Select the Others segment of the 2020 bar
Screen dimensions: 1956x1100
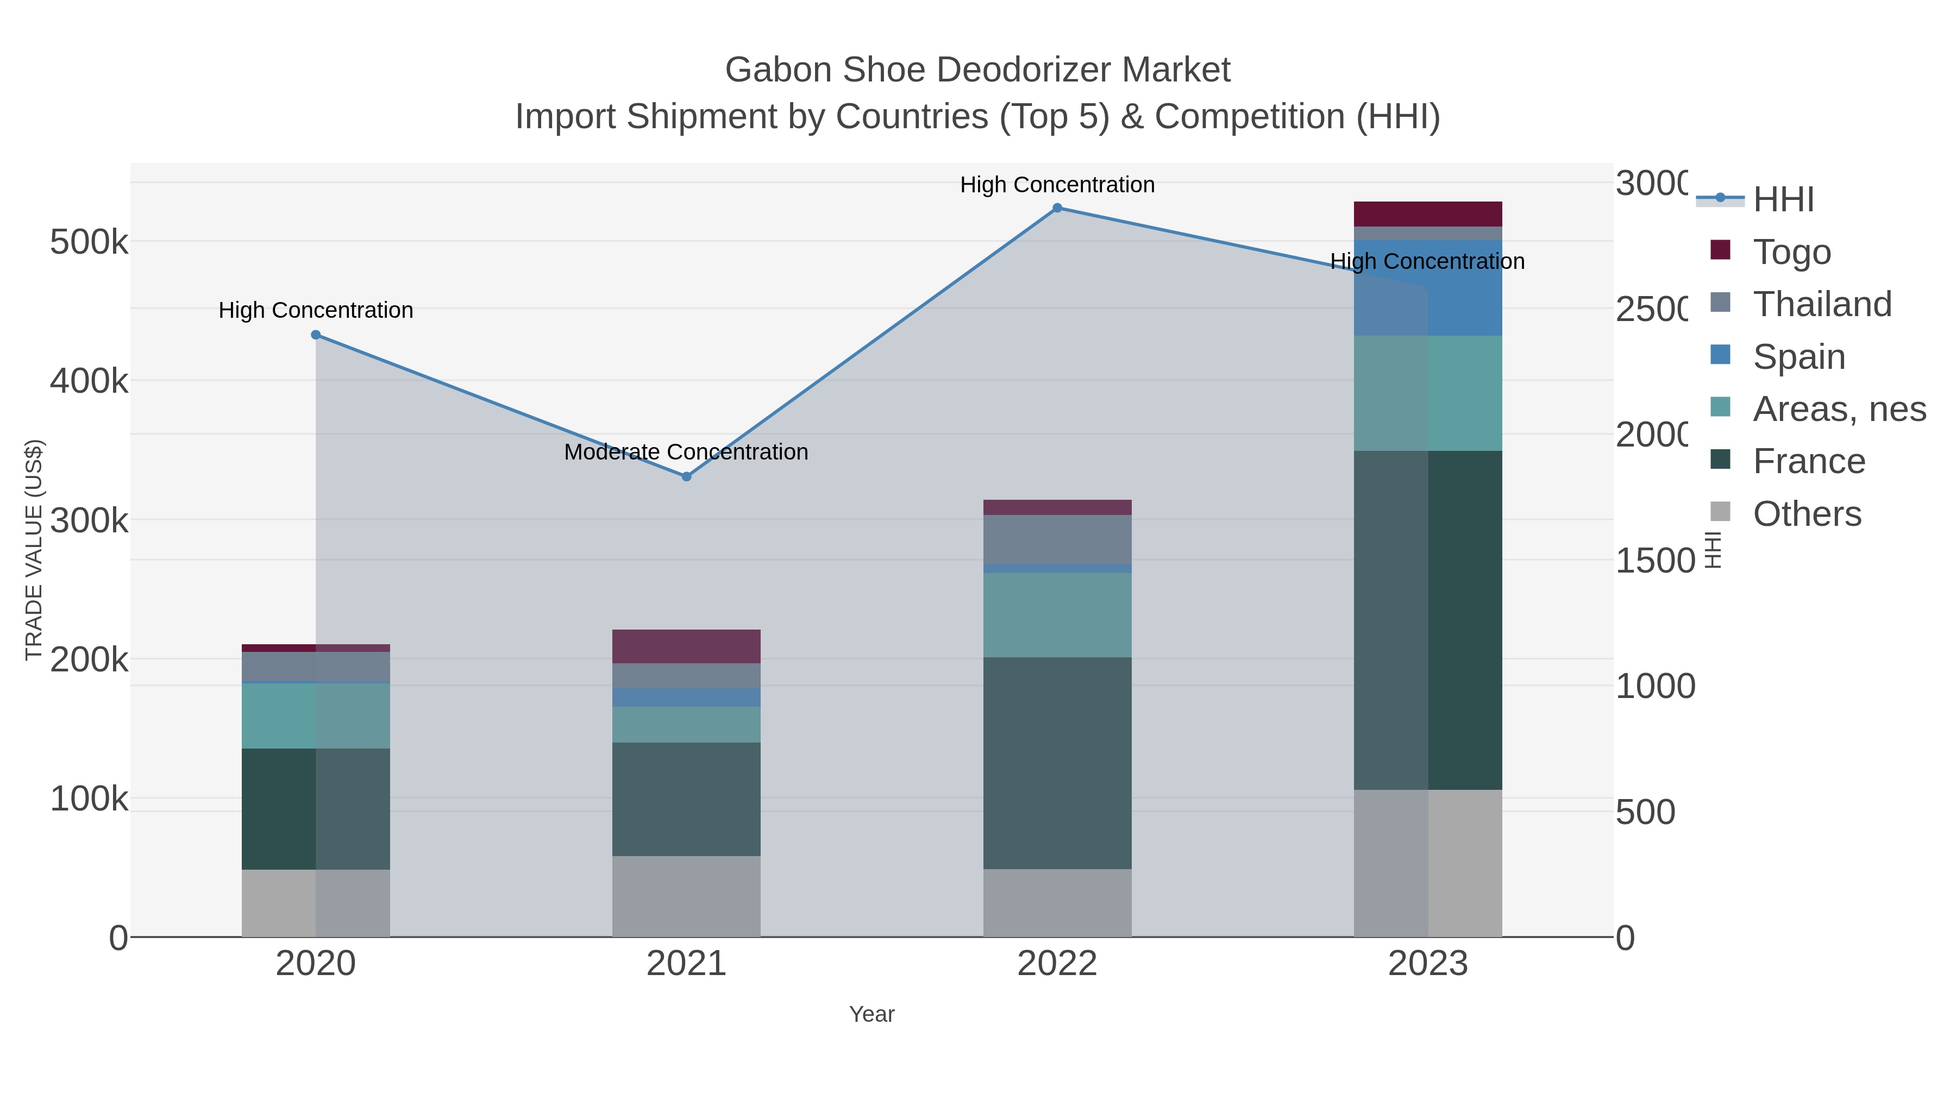pos(316,903)
